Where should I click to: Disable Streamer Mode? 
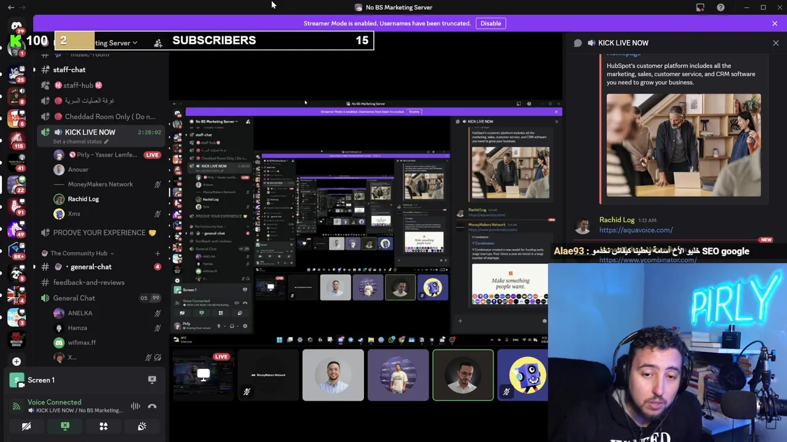(x=491, y=23)
